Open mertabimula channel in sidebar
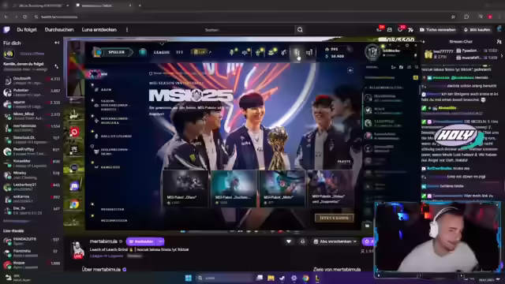Image resolution: width=505 pixels, height=284 pixels. [32, 128]
